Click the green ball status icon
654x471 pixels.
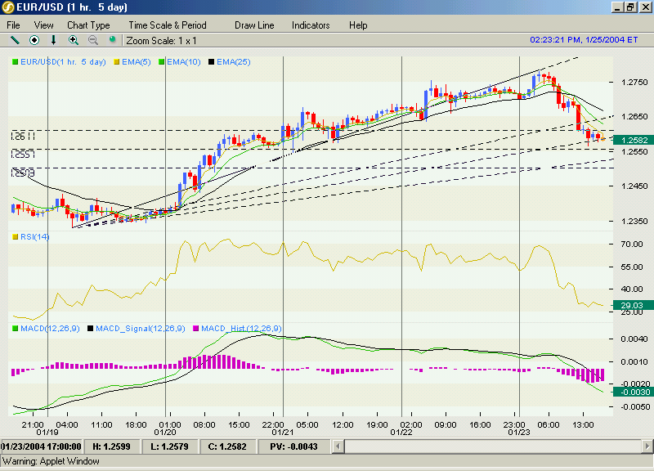point(112,39)
